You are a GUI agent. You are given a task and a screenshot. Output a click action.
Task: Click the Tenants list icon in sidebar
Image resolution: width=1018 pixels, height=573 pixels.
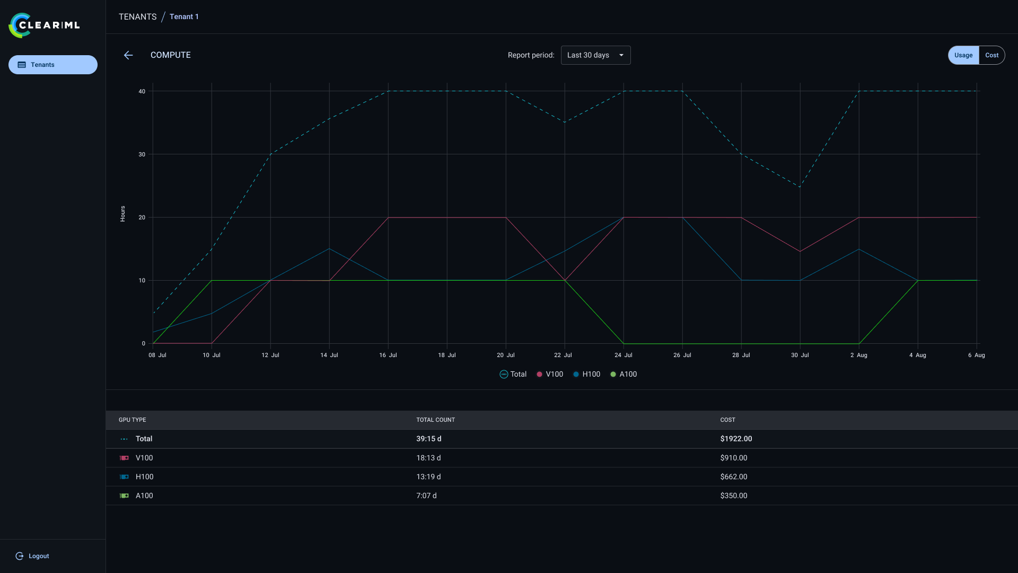[22, 65]
